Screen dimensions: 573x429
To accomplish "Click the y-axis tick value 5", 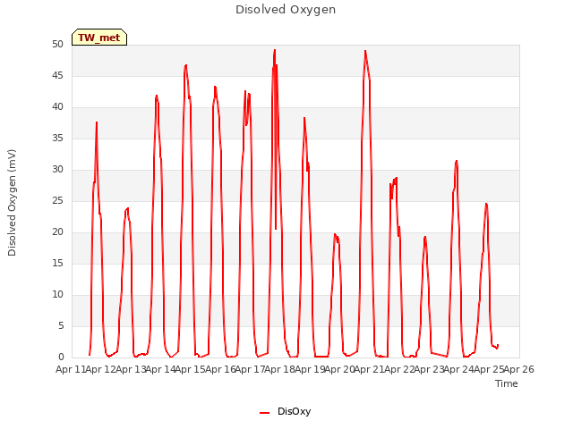I will pyautogui.click(x=61, y=326).
